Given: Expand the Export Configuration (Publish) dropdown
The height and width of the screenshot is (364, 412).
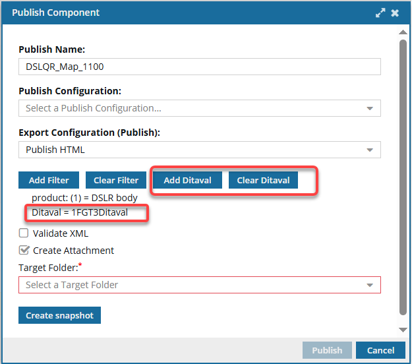Looking at the screenshot, I should click(200, 150).
